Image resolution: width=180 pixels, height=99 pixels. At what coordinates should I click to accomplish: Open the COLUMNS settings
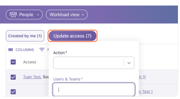21,50
